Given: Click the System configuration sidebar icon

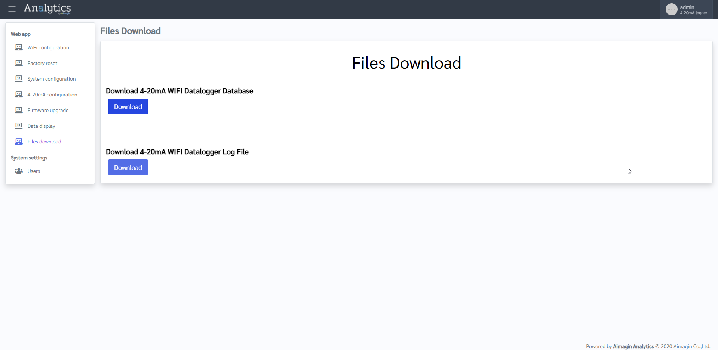Looking at the screenshot, I should 19,79.
